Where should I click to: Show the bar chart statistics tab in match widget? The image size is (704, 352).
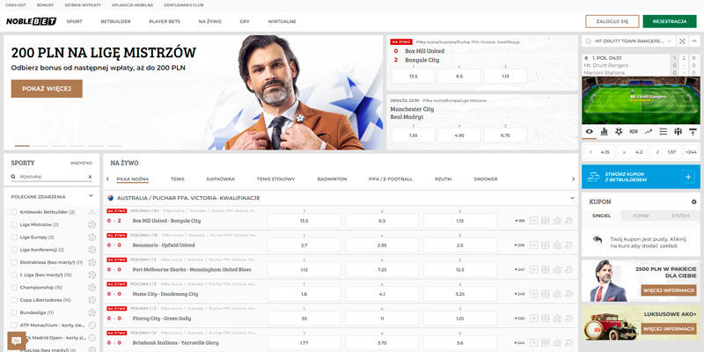604,131
